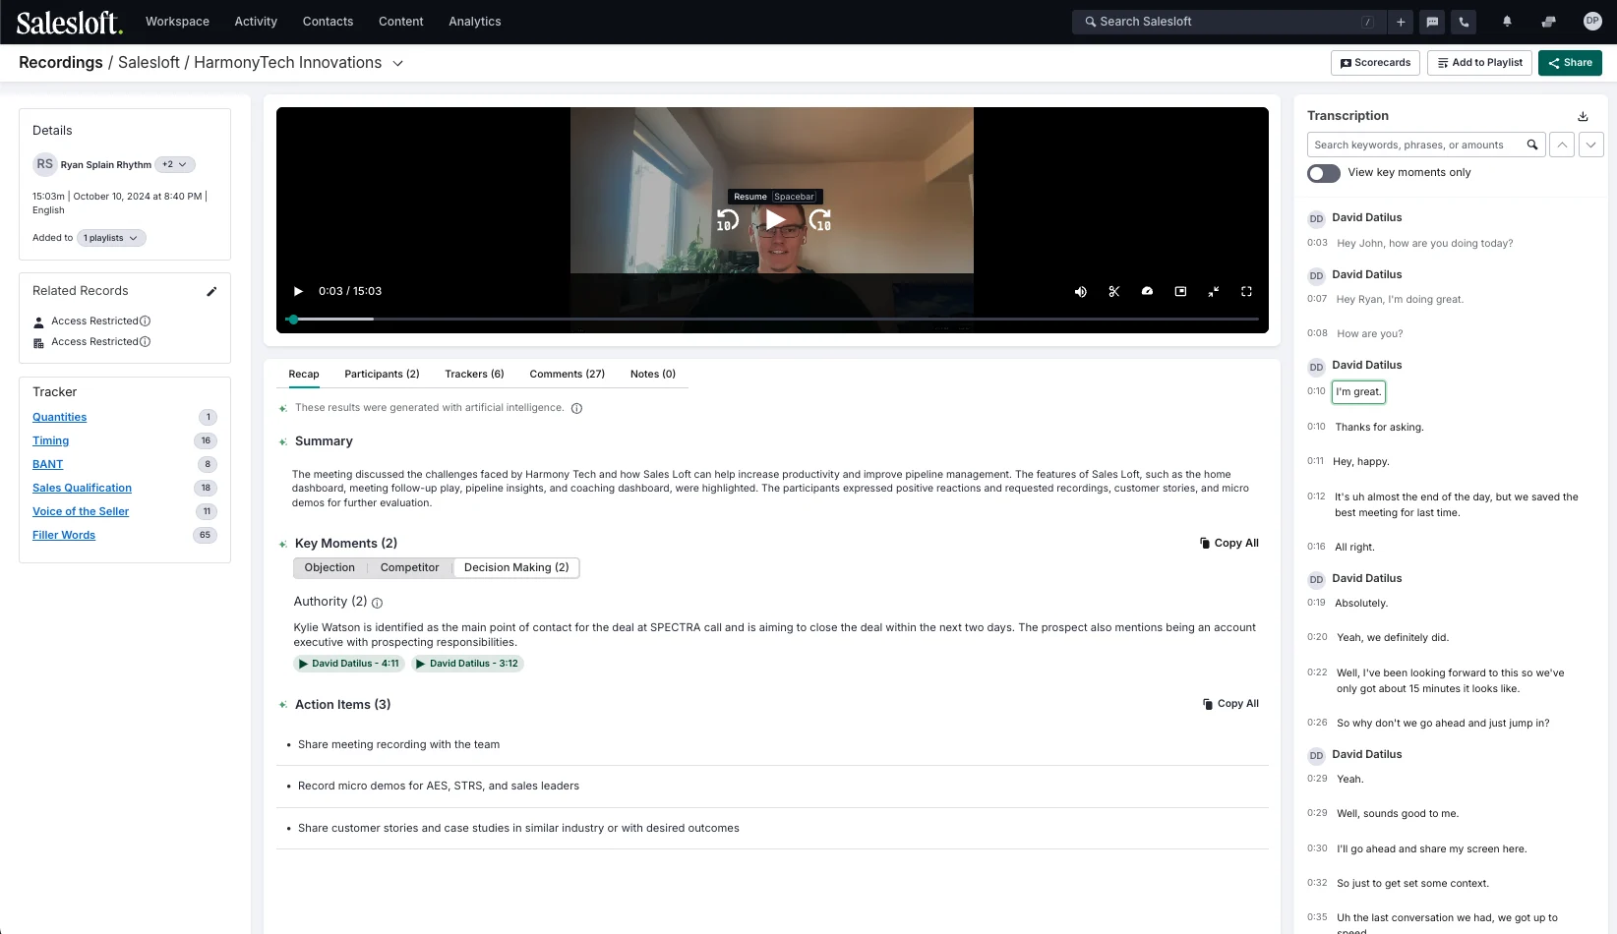Image resolution: width=1617 pixels, height=934 pixels.
Task: Click the small play button in the video control bar
Action: click(x=298, y=291)
